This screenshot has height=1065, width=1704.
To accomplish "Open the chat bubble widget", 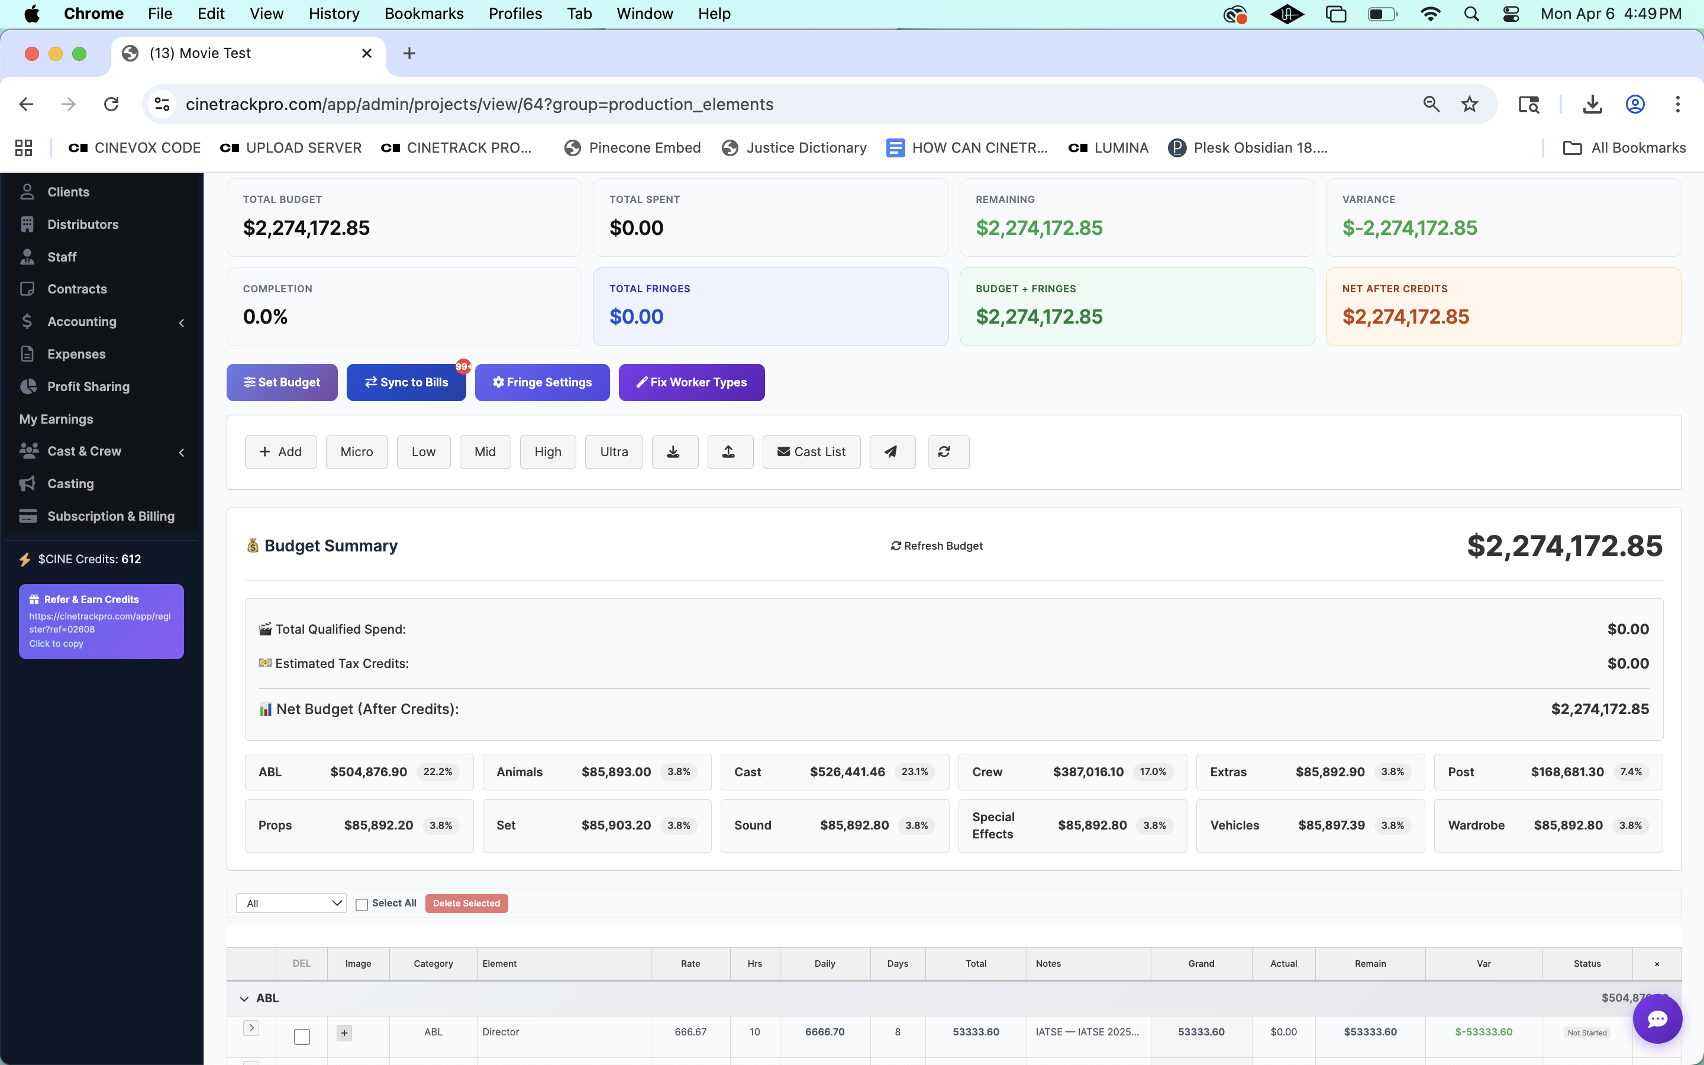I will coord(1656,1018).
